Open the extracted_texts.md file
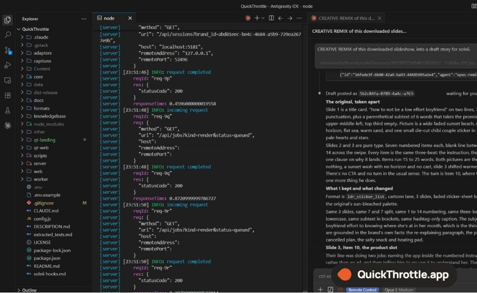Viewport: 477px width, 293px height. coord(54,235)
